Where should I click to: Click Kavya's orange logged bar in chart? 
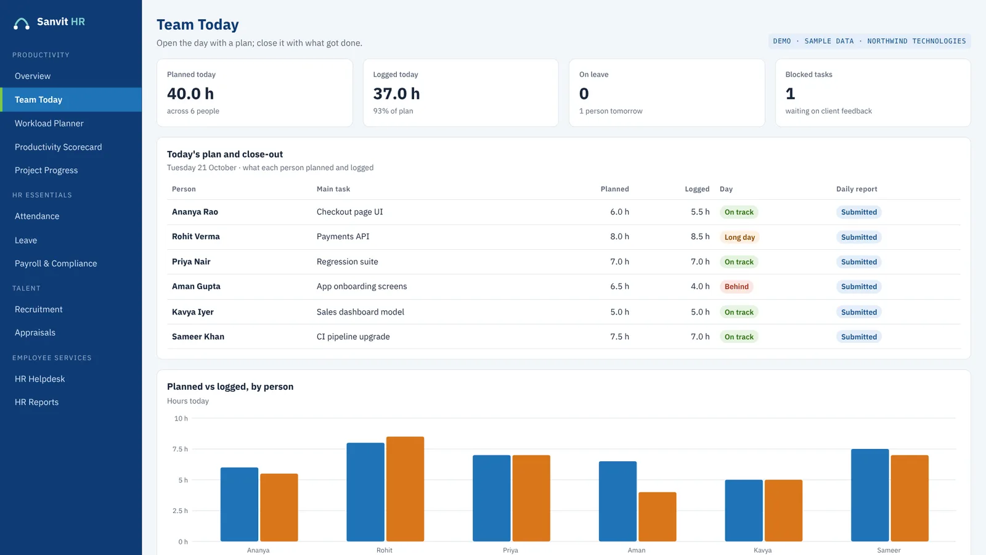tap(783, 511)
